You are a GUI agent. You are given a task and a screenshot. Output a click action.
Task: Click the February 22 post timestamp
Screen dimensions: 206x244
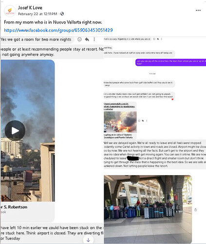pyautogui.click(x=37, y=14)
